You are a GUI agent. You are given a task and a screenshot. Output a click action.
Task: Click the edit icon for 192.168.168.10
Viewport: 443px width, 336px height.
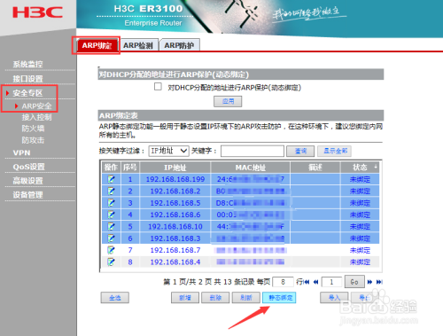point(111,226)
